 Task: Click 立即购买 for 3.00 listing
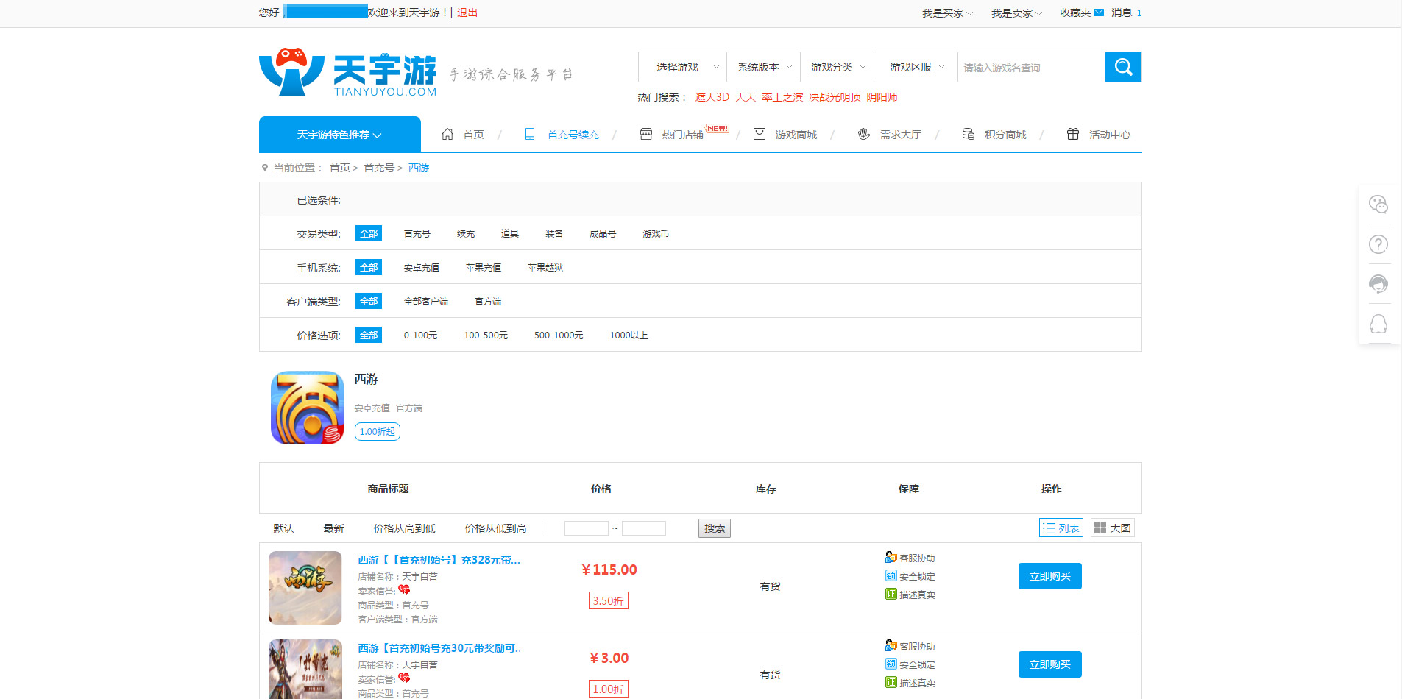1050,664
